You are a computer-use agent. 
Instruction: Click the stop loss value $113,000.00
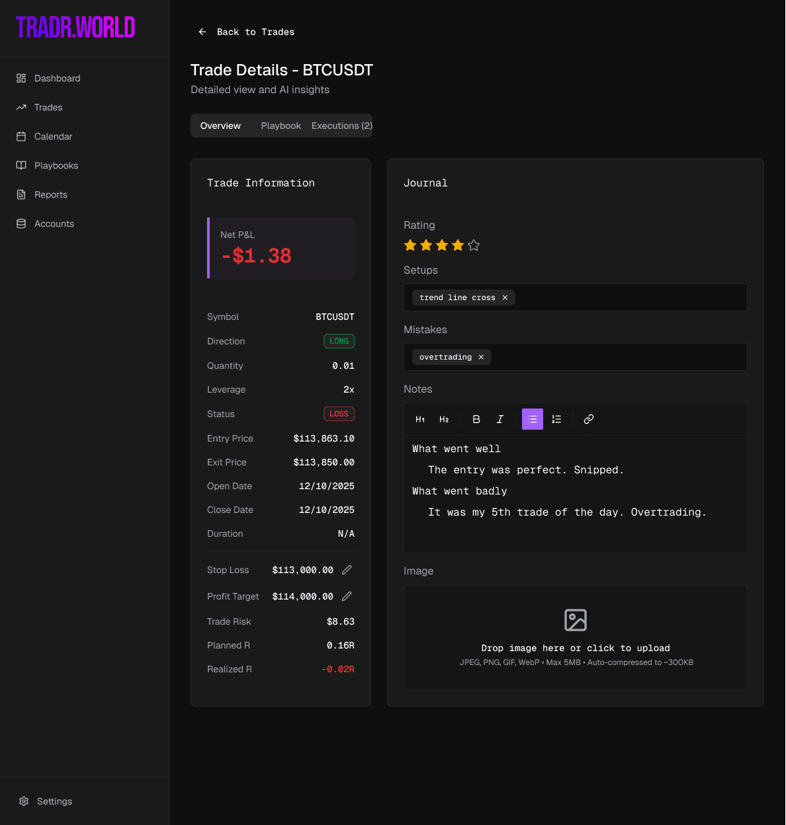coord(303,570)
